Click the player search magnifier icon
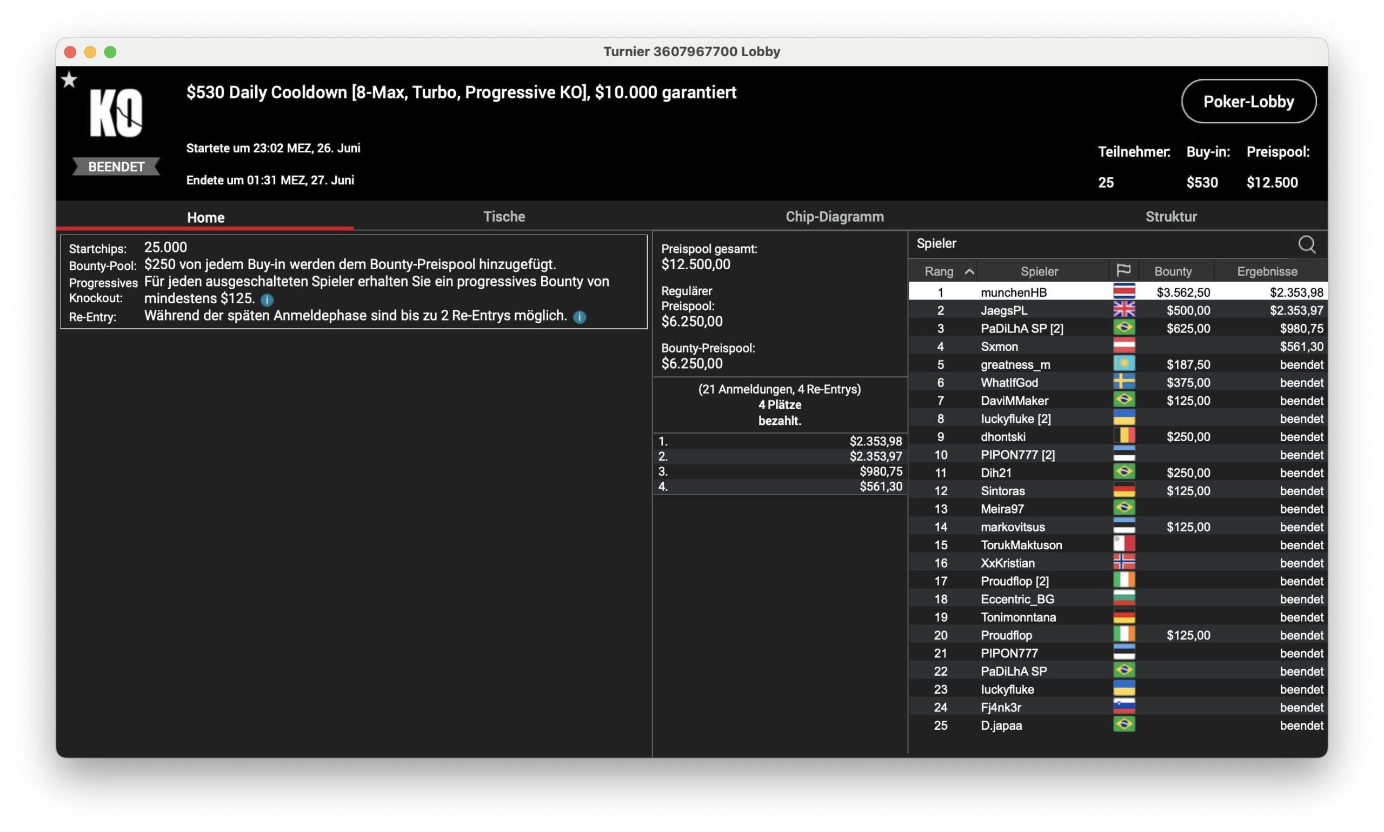 pos(1306,244)
